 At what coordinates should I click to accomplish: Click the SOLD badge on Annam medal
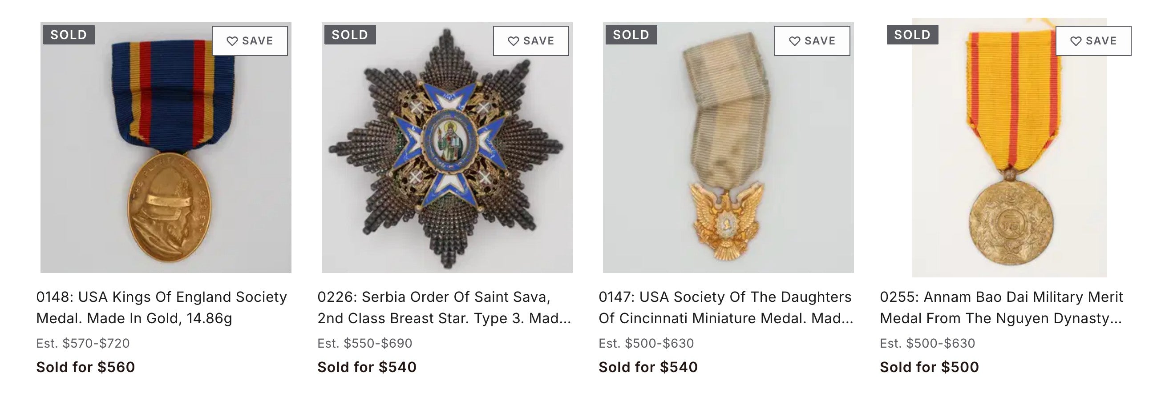[x=913, y=35]
